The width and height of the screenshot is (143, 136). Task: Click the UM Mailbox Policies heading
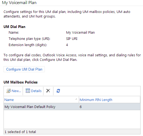pyautogui.click(x=21, y=82)
